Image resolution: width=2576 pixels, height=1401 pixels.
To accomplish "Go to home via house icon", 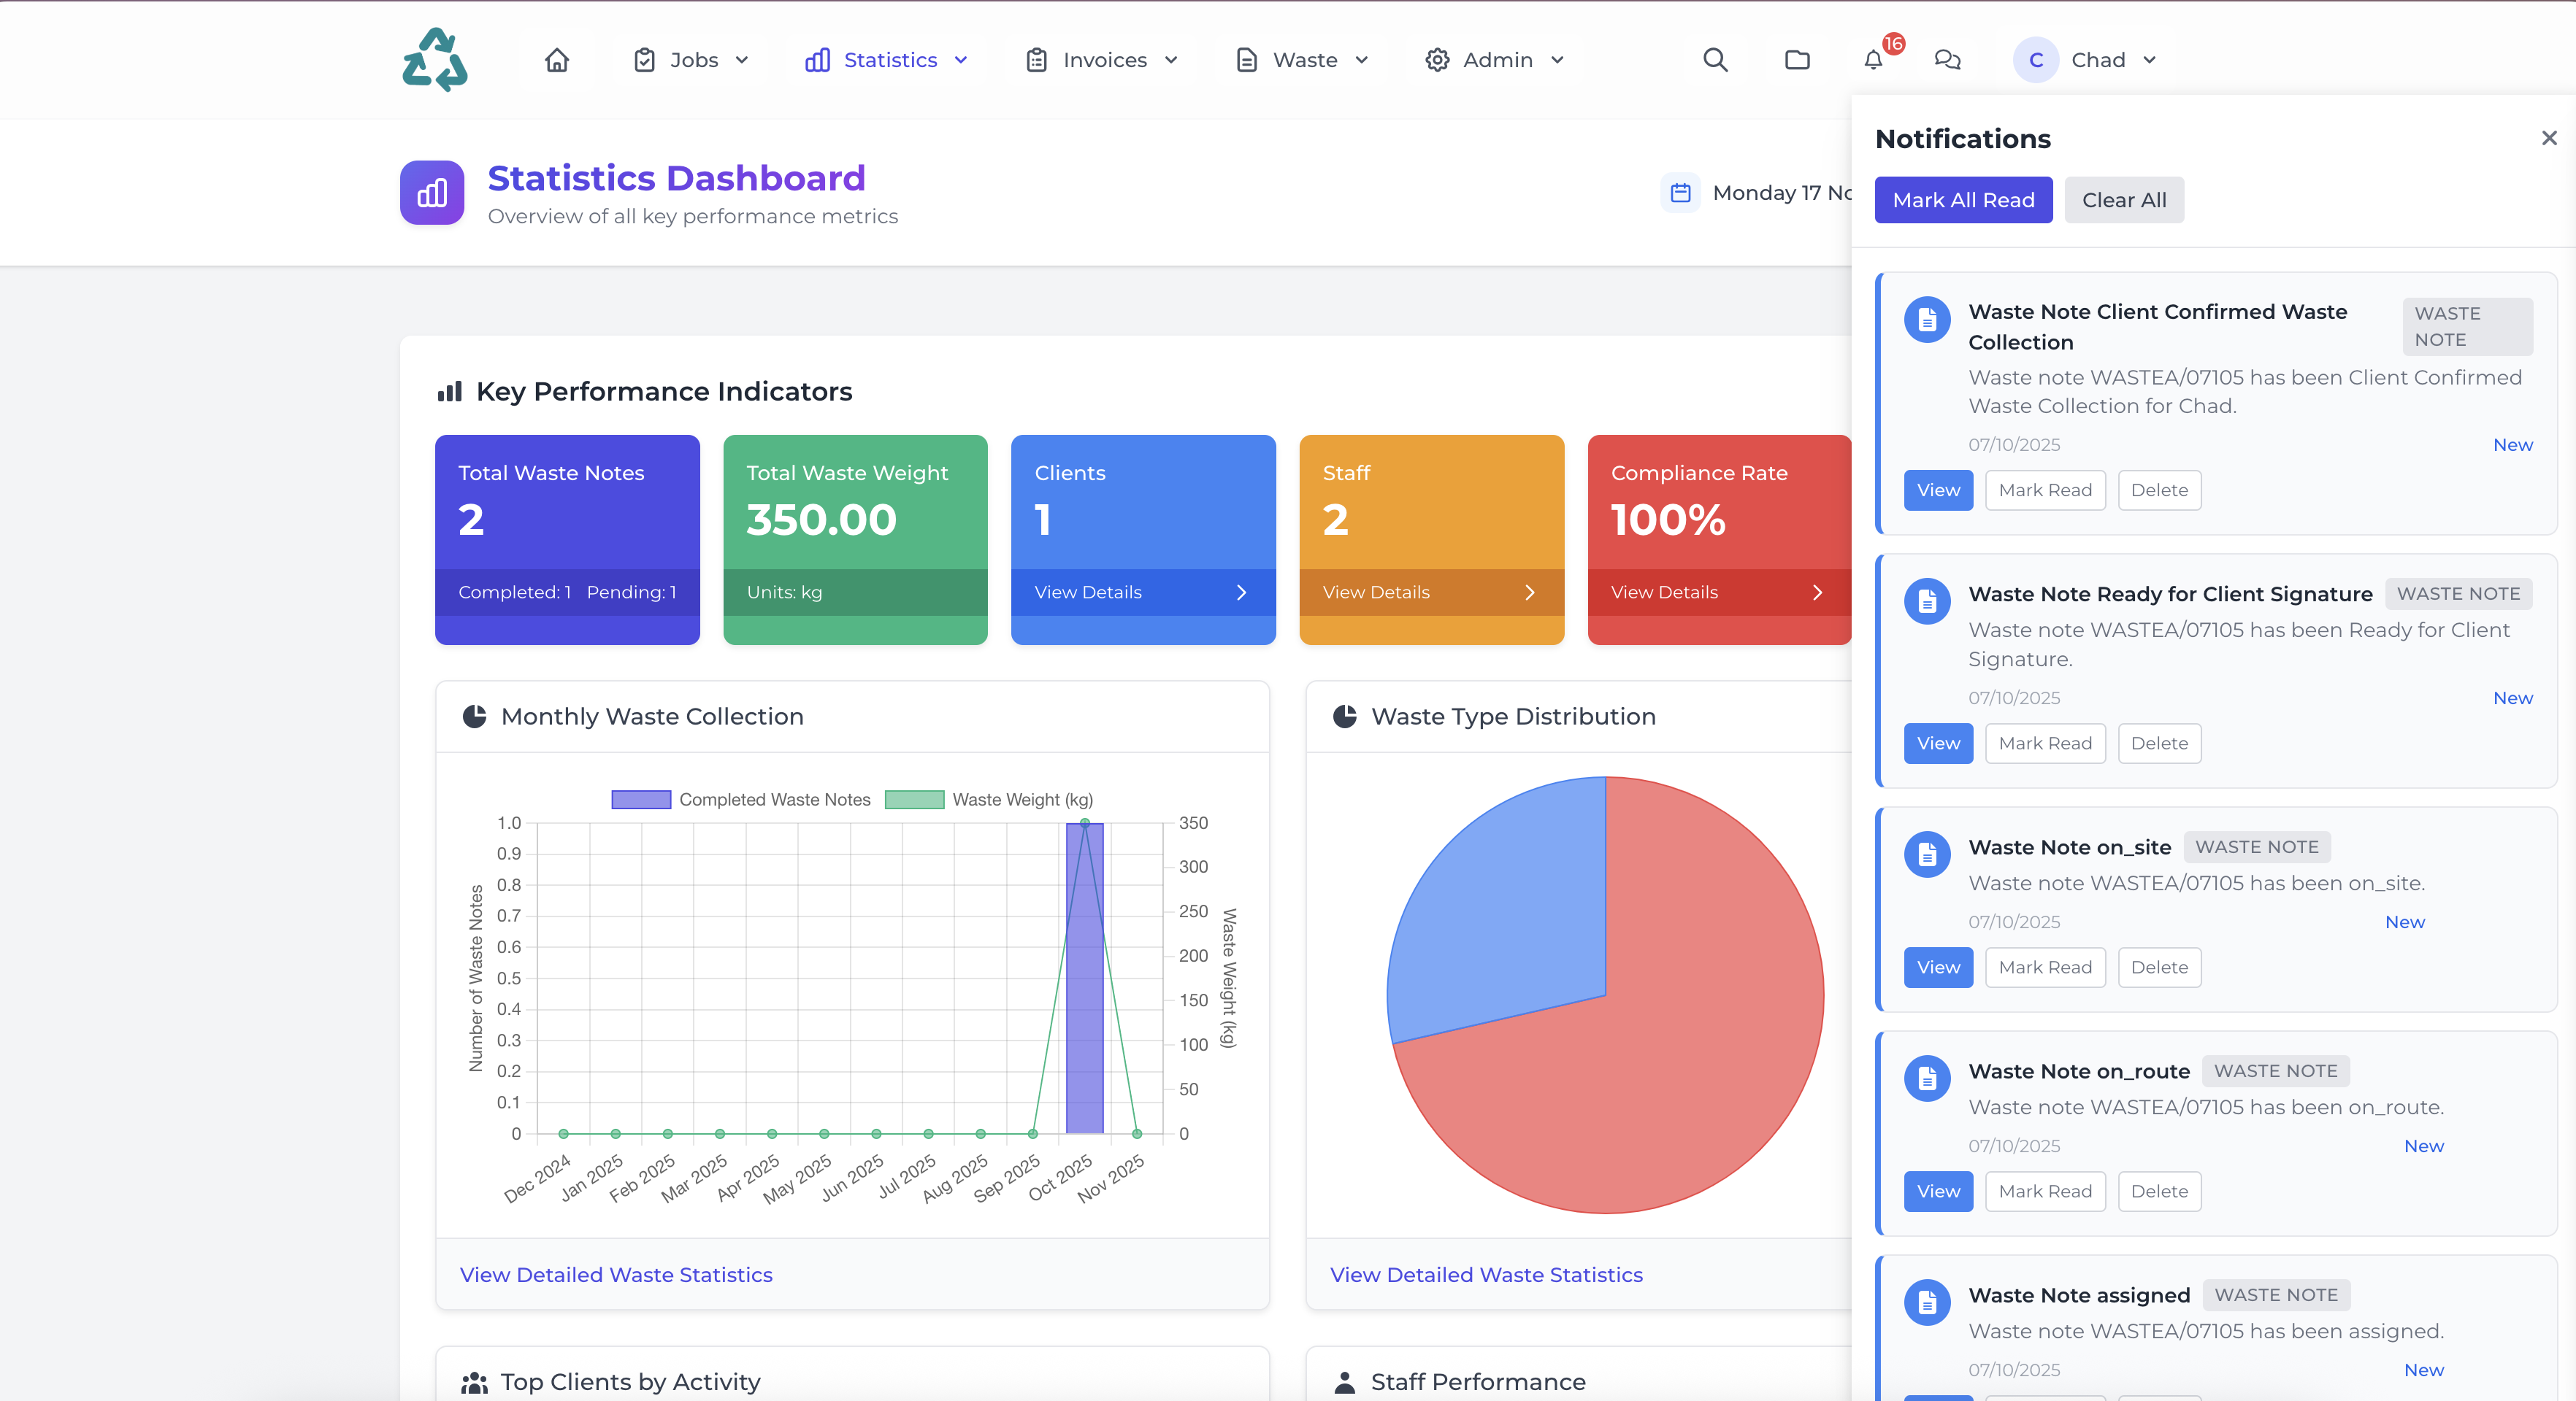I will [x=557, y=60].
